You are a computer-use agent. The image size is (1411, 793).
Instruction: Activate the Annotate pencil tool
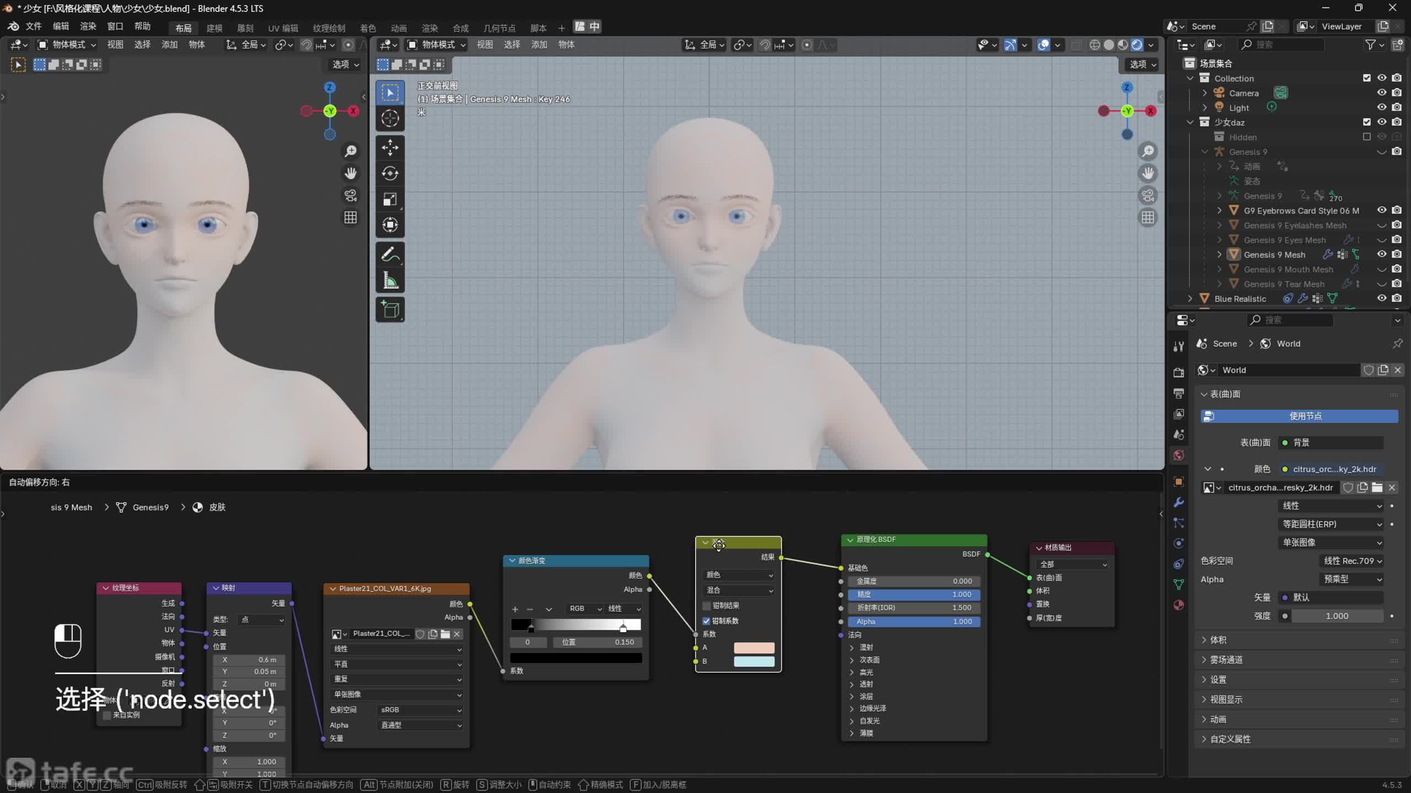[390, 255]
